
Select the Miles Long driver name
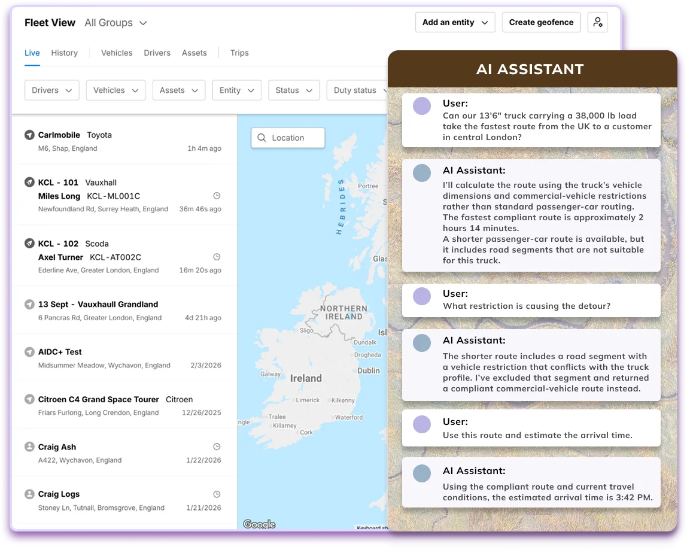tap(59, 196)
